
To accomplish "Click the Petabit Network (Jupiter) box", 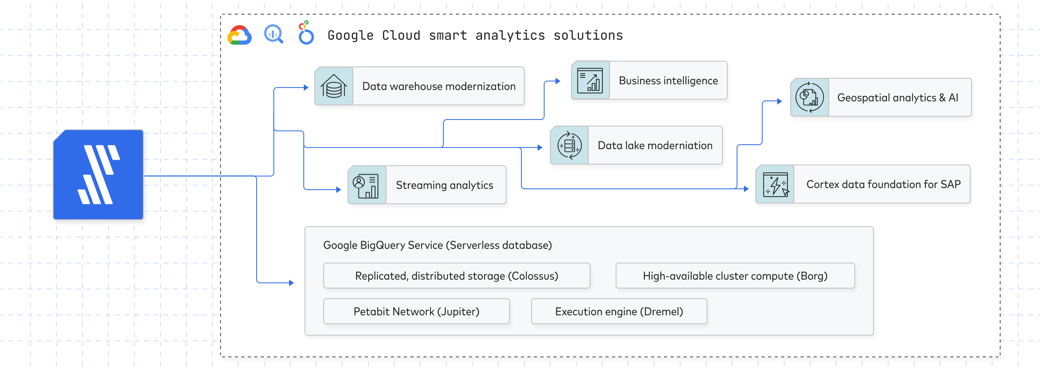I will click(416, 311).
